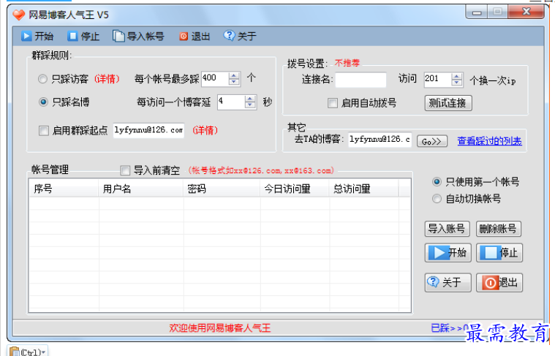Click the 用户名 column header
Image resolution: width=555 pixels, height=356 pixels.
coord(141,189)
